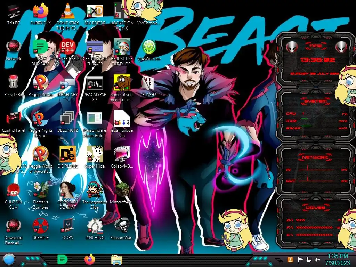Click the SWAP usage row in System widget
Screen dimensions: 356x267
pyautogui.click(x=317, y=128)
